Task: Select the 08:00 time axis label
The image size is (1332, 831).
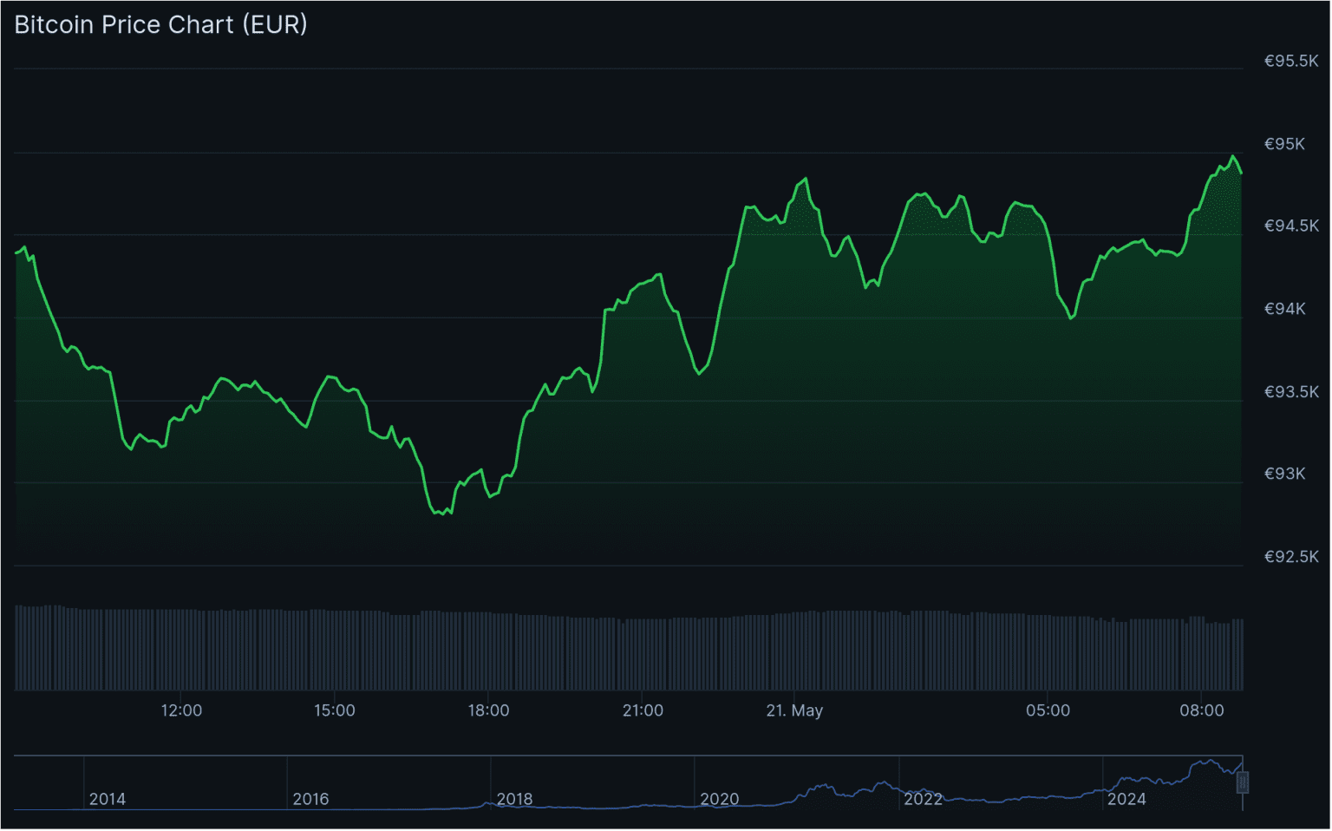Action: (x=1202, y=710)
